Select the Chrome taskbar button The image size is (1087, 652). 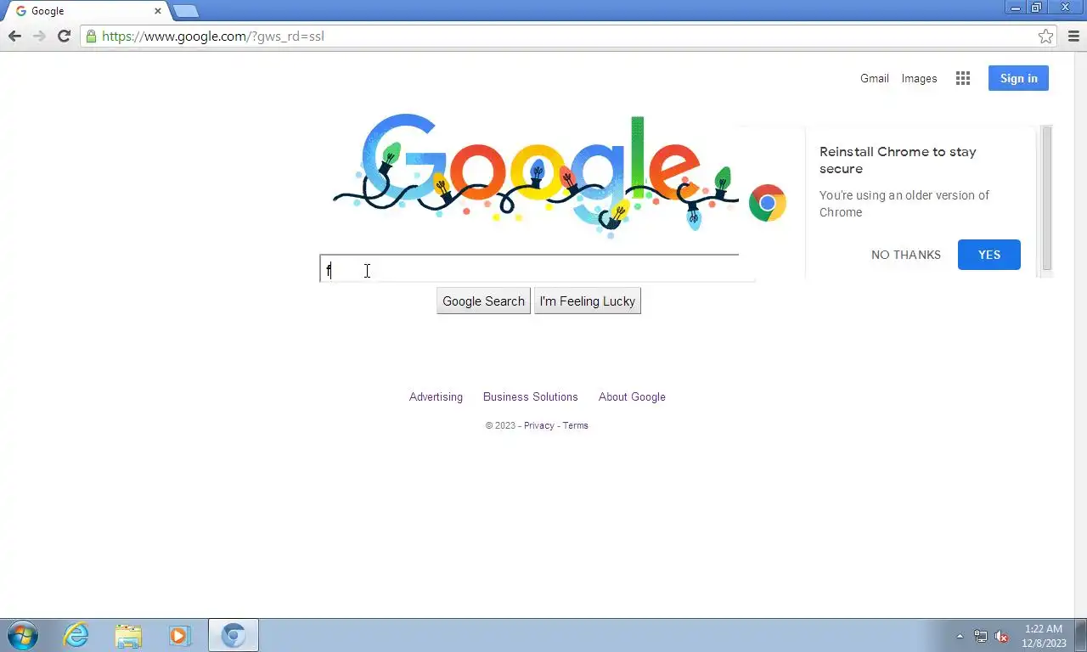pyautogui.click(x=234, y=635)
